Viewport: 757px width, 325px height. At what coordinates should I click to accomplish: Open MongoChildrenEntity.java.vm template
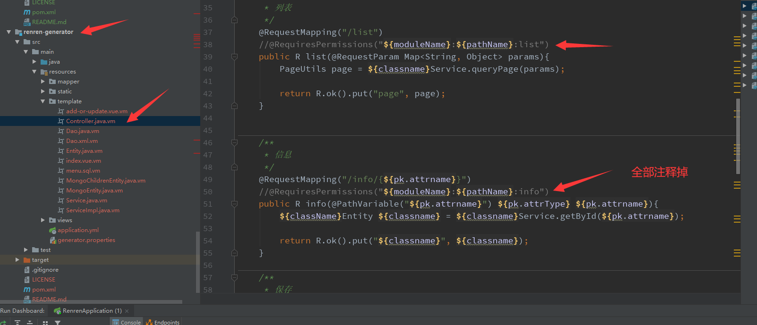(x=106, y=181)
